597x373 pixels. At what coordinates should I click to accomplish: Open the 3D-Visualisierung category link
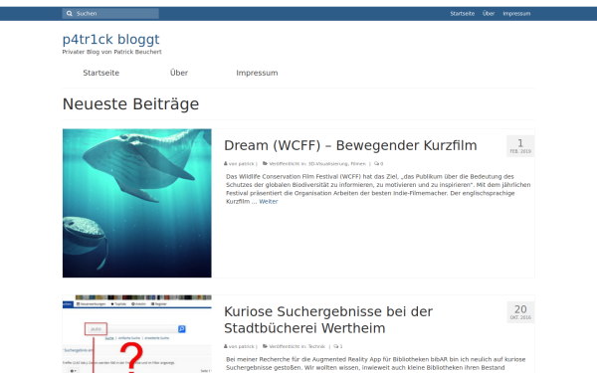327,164
